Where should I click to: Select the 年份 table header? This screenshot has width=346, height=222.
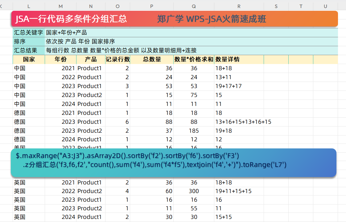[x=60, y=59]
